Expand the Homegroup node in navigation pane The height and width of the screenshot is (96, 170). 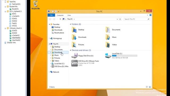49,38
